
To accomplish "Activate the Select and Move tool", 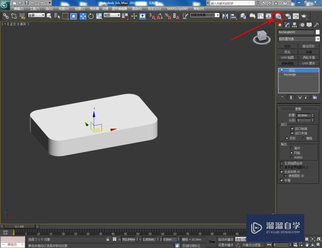I will click(83, 16).
